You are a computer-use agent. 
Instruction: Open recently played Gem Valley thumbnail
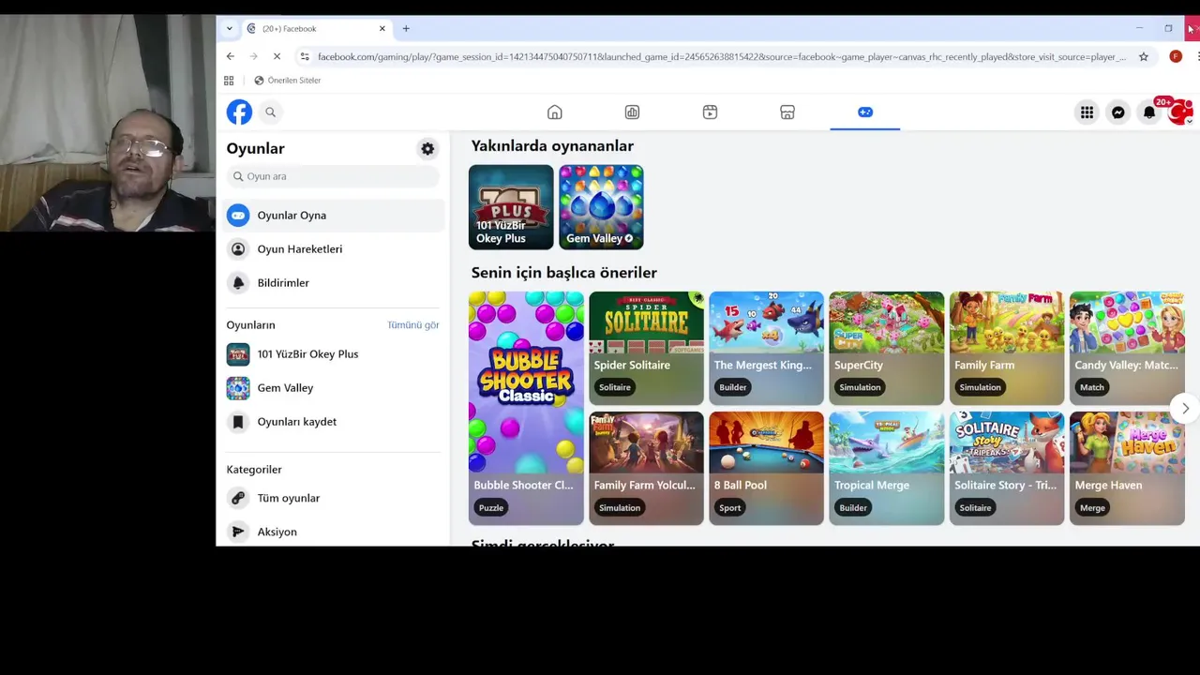(601, 207)
